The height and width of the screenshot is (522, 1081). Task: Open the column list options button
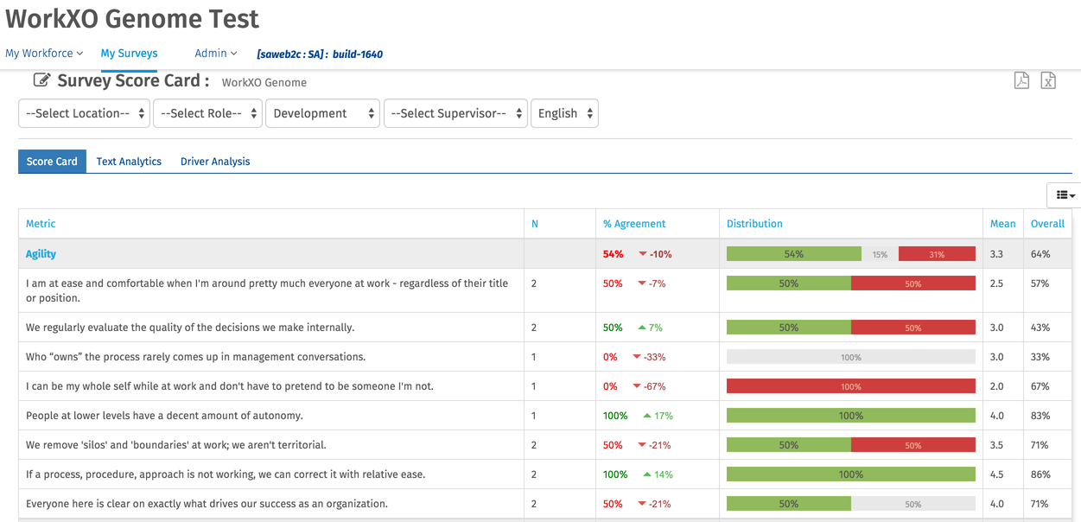1065,195
